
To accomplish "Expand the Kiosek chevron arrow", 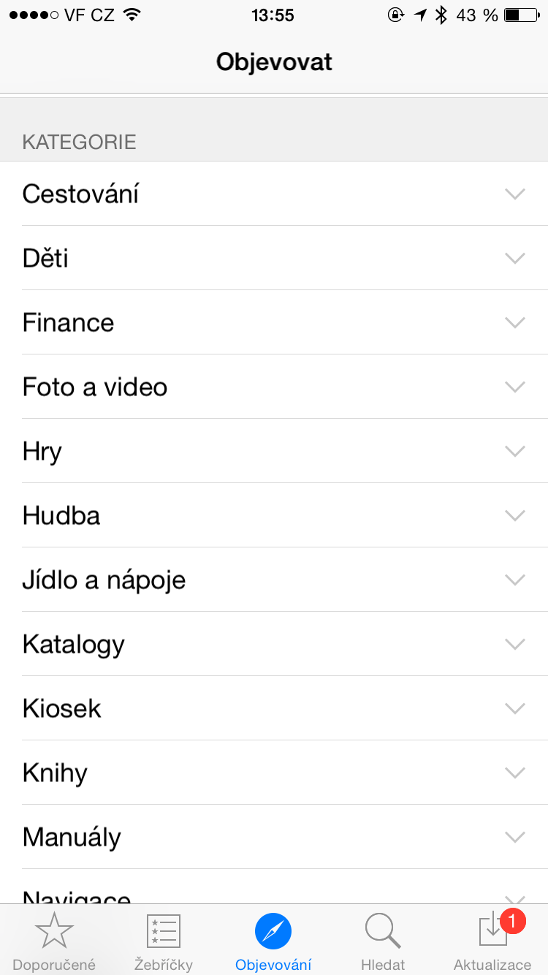I will [x=515, y=708].
